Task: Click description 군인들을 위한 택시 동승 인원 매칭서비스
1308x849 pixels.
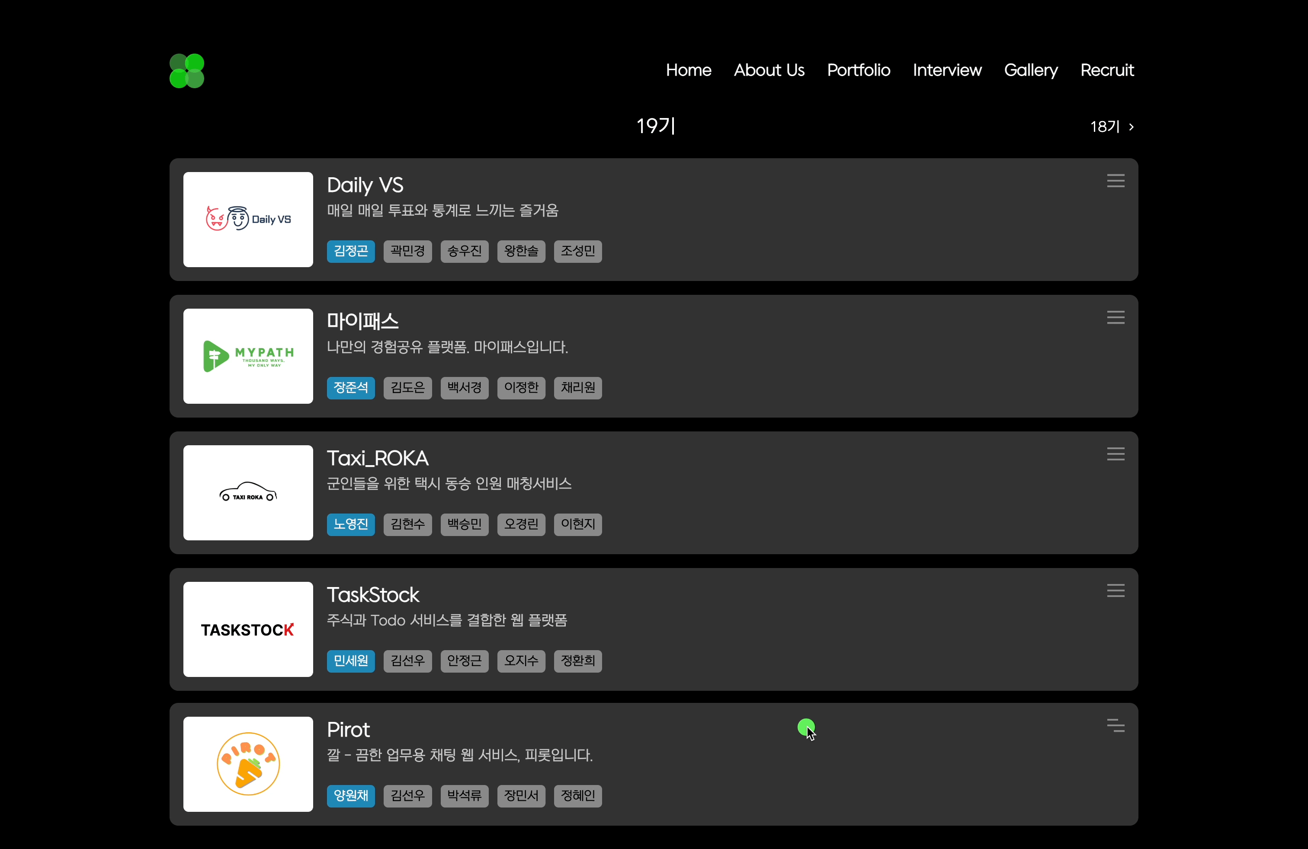Action: [449, 484]
